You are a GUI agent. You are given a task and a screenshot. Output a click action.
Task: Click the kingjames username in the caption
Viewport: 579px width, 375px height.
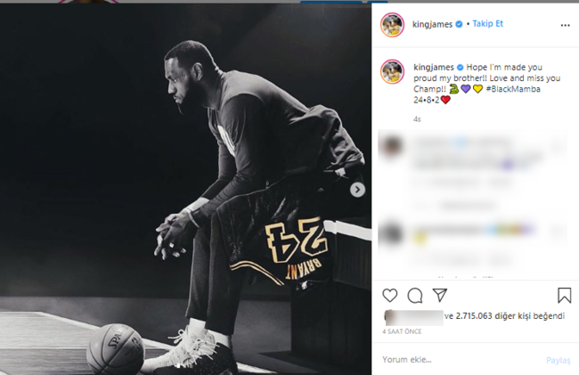[x=433, y=67]
